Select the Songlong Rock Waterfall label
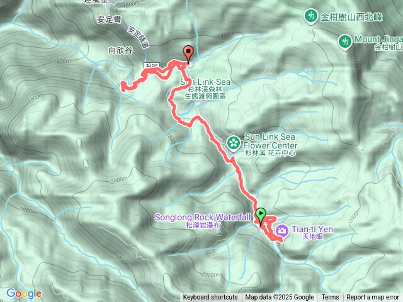This screenshot has height=302, width=403. tap(203, 220)
